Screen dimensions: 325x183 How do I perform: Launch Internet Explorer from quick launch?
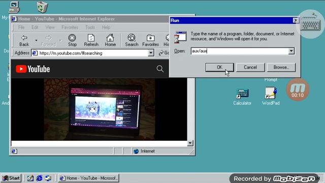click(40, 178)
